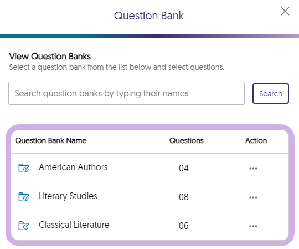Click question count 06 for Classical Literature
Image resolution: width=299 pixels, height=249 pixels.
[184, 226]
